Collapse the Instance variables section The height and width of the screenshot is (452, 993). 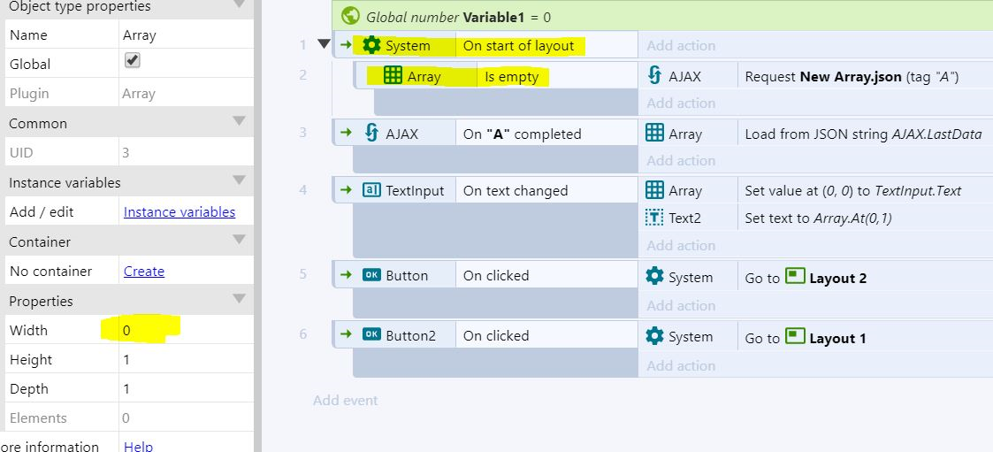(239, 180)
